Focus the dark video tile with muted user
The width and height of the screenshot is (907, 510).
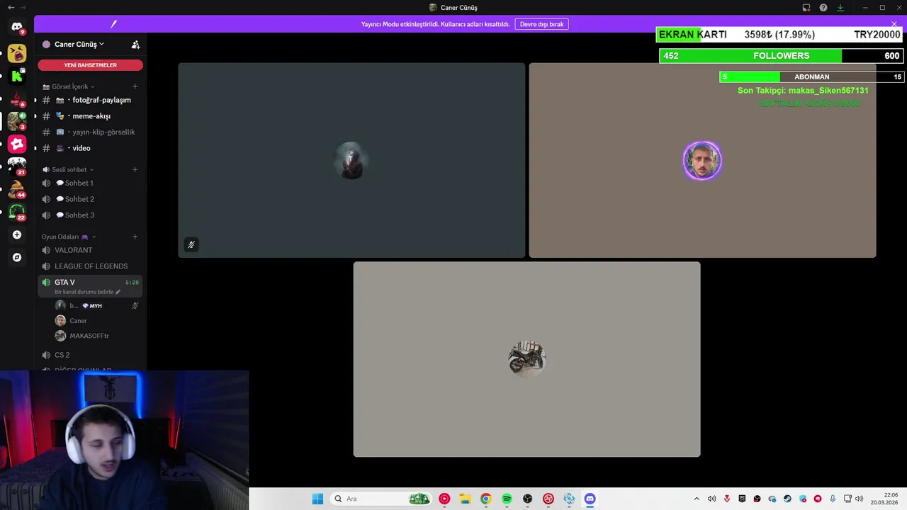[x=351, y=160]
